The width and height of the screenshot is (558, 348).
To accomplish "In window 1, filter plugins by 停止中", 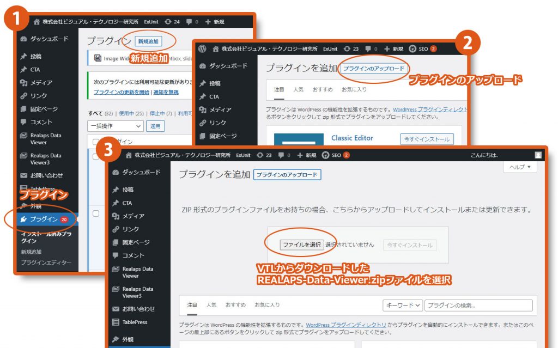I will coord(161,113).
